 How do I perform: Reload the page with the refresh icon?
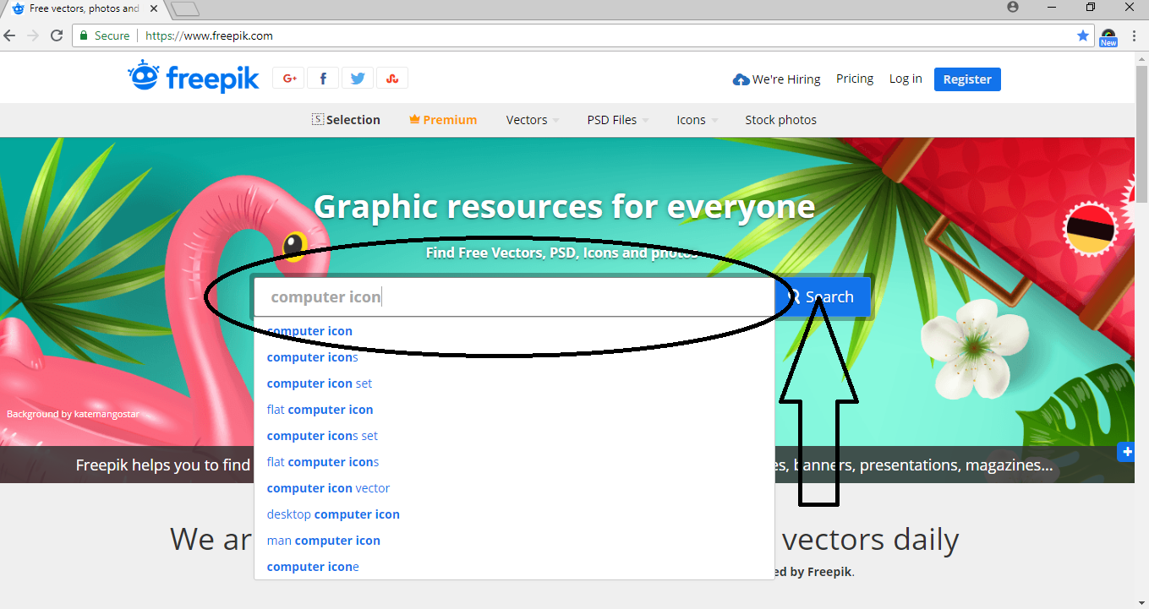coord(57,35)
